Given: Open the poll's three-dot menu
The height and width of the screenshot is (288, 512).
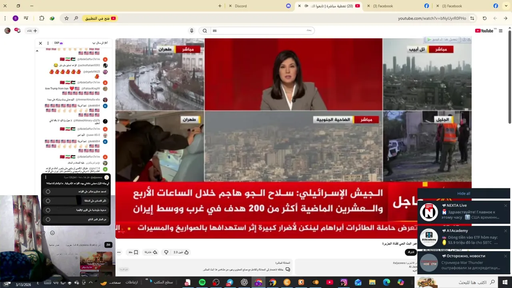Looking at the screenshot, I should tap(46, 177).
